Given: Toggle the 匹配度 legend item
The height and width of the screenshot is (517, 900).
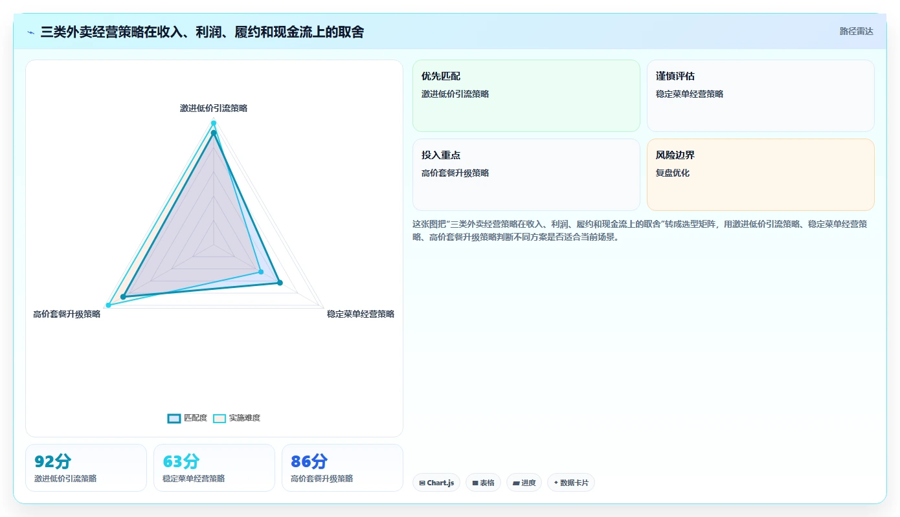Looking at the screenshot, I should point(187,418).
